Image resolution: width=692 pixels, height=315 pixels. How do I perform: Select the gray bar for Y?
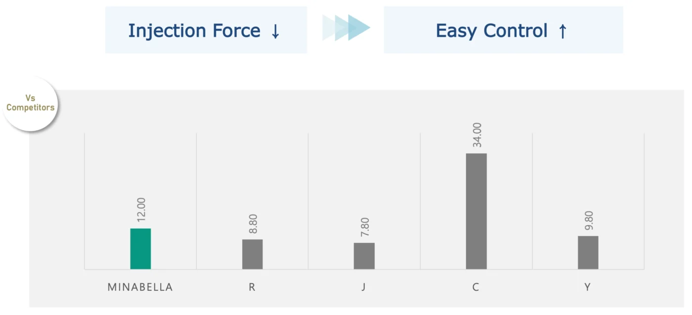(588, 252)
